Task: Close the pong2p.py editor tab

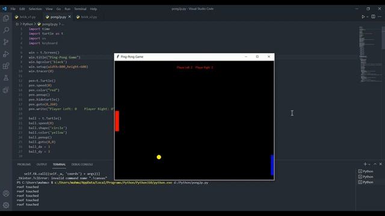Action: [70, 17]
